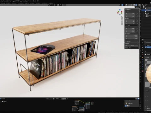Lock the Scale X value
This screenshot has height=113, width=151.
(x=137, y=29)
